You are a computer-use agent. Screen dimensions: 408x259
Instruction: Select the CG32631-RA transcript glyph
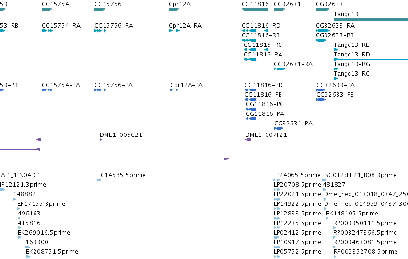(x=280, y=69)
